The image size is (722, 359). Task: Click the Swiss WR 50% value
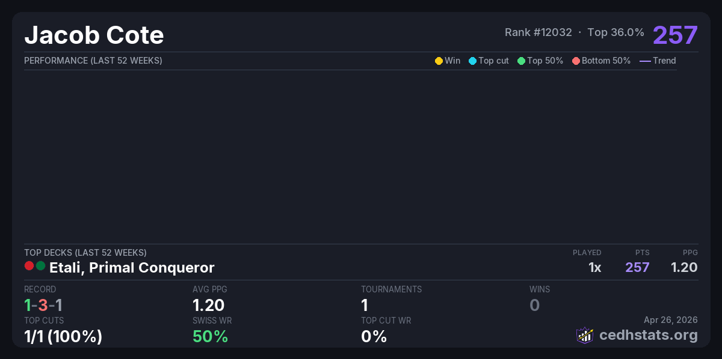[x=210, y=336]
